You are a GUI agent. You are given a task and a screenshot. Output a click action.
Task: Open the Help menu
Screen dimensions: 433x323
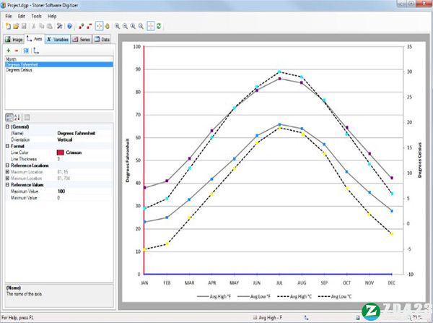(x=52, y=16)
